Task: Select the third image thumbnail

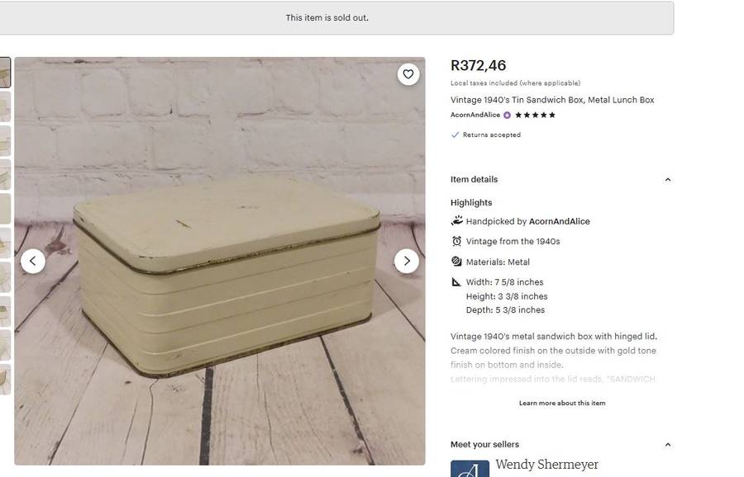Action: [x=5, y=141]
